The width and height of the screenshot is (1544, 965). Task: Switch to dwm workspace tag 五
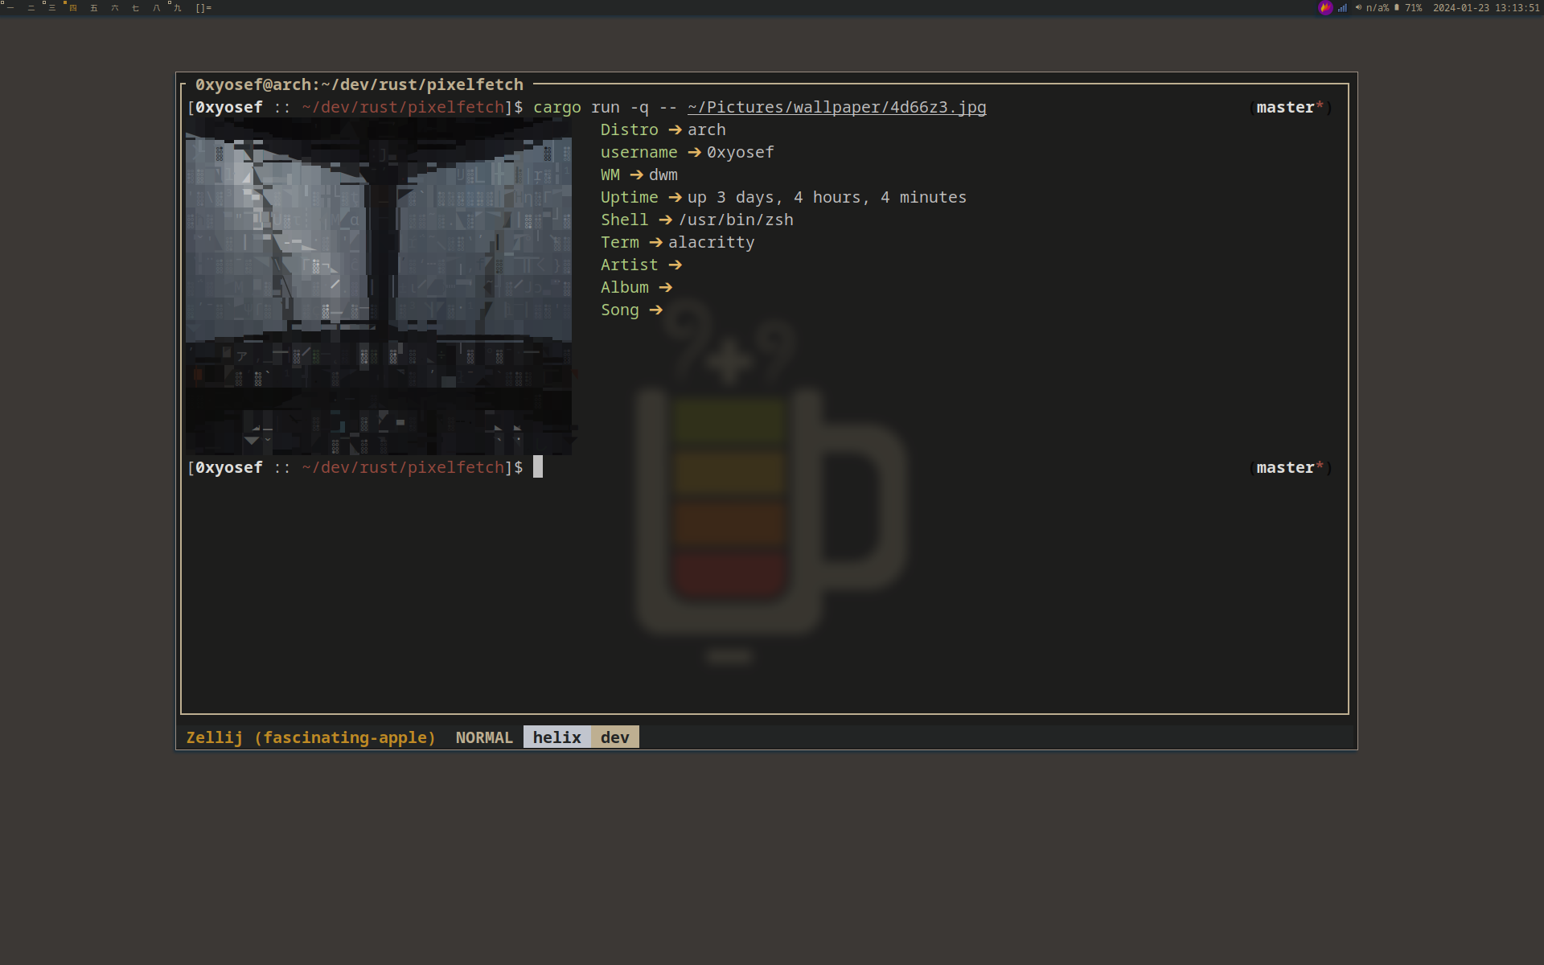94,8
